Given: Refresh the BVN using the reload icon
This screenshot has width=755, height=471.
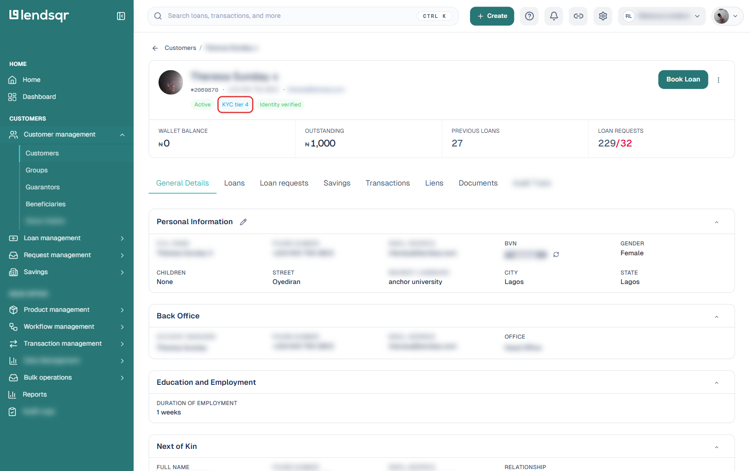Looking at the screenshot, I should (556, 254).
